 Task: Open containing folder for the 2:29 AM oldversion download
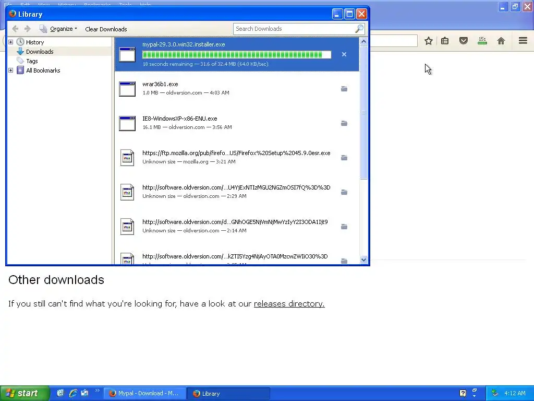click(344, 192)
